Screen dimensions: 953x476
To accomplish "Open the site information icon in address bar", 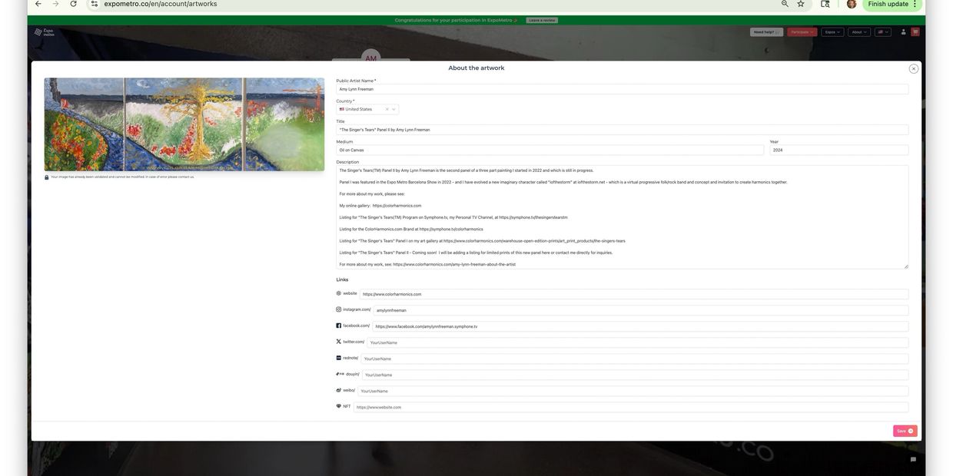I will (95, 4).
